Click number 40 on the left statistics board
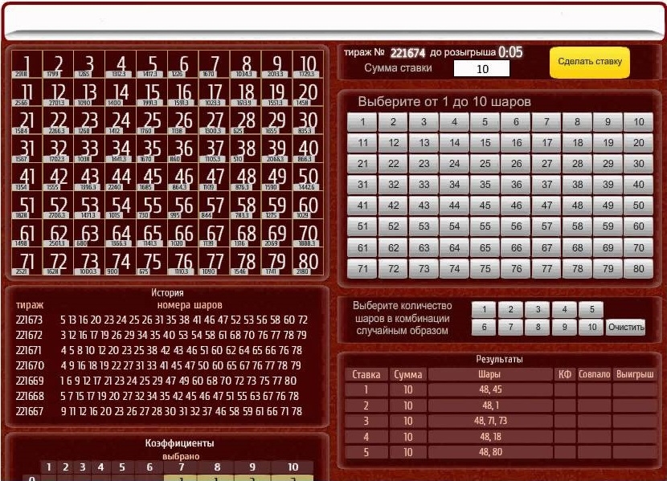 (x=307, y=151)
